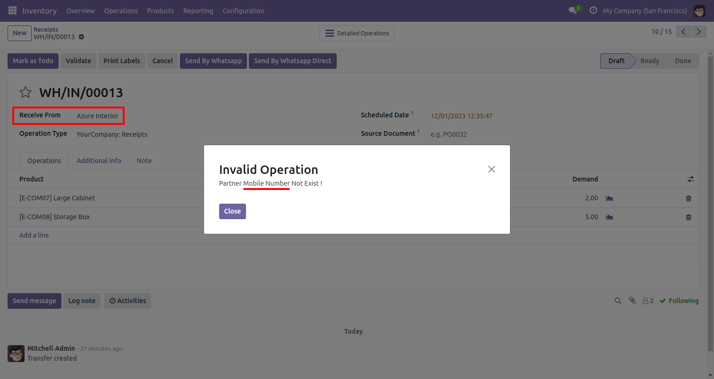Click the Cancel button
The width and height of the screenshot is (714, 379).
click(x=162, y=61)
